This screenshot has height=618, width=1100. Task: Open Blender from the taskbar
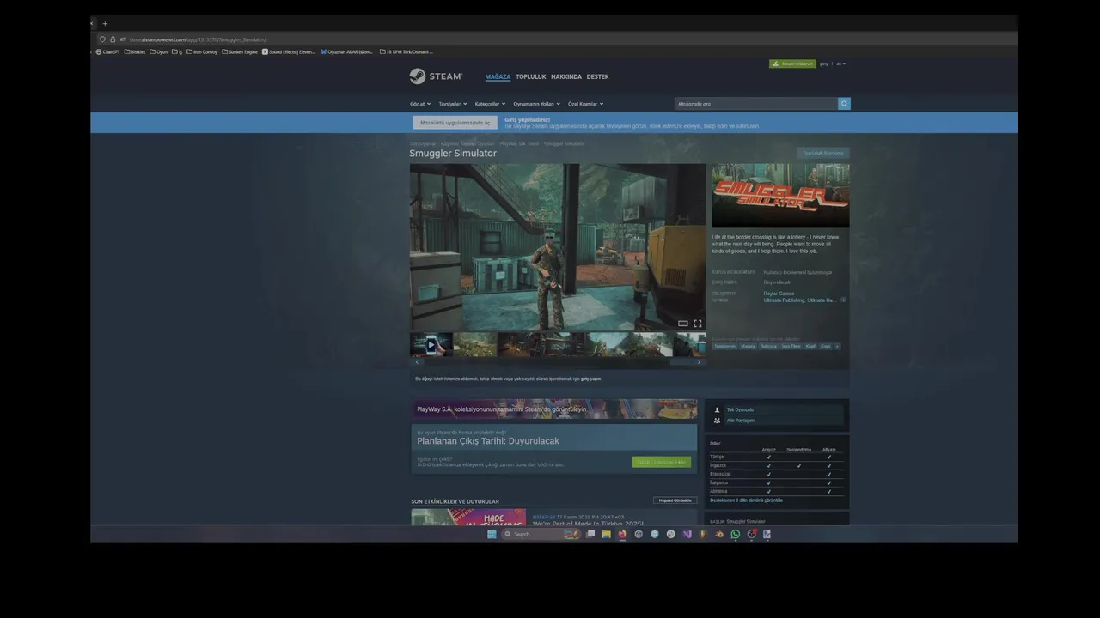[x=719, y=534]
